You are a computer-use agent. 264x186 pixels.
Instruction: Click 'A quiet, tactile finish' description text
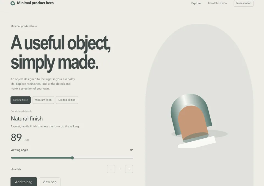pyautogui.click(x=45, y=126)
